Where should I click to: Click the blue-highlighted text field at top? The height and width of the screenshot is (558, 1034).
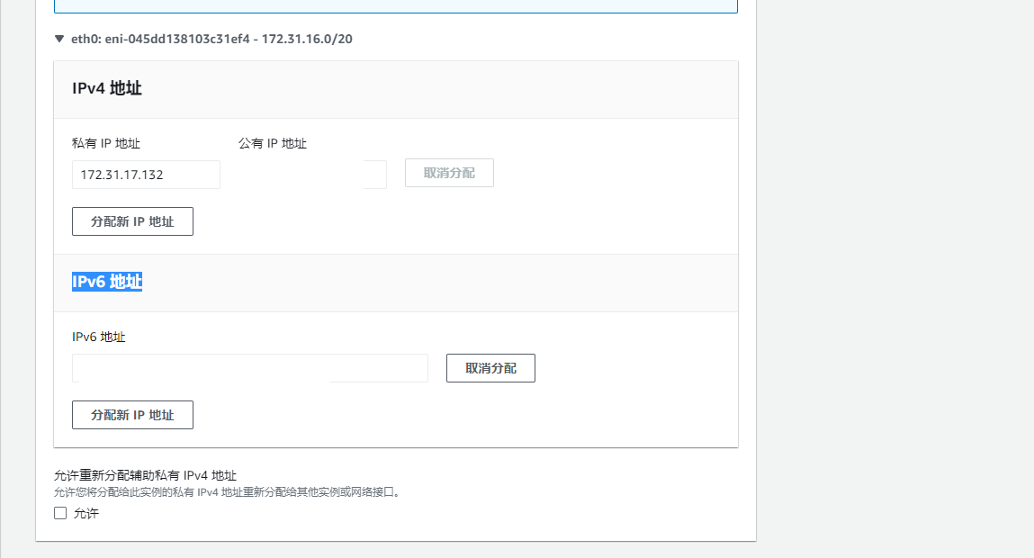coord(396,4)
